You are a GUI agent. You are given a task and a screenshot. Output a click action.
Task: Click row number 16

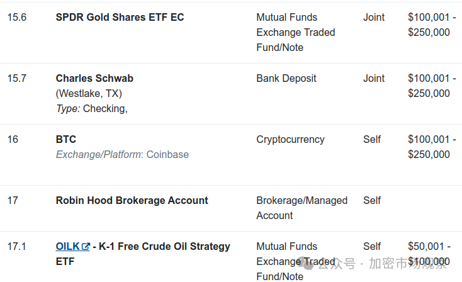pyautogui.click(x=13, y=139)
